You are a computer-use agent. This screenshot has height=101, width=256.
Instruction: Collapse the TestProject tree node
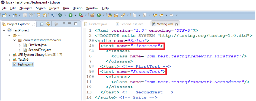pyautogui.click(x=4, y=30)
